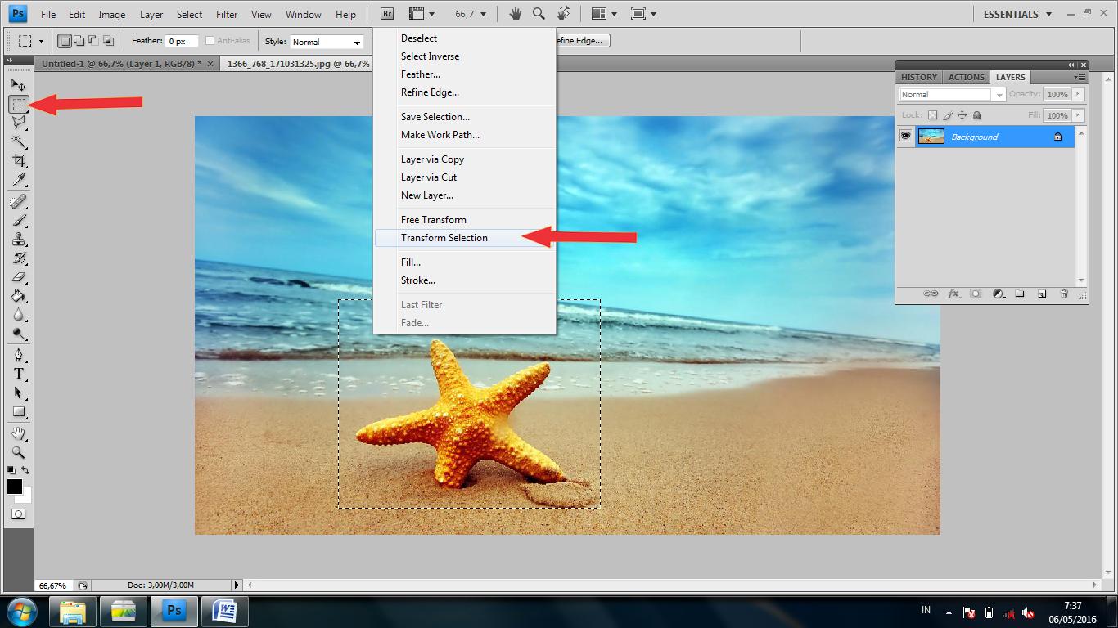
Task: Select the Paint Bucket tool
Action: pos(19,296)
